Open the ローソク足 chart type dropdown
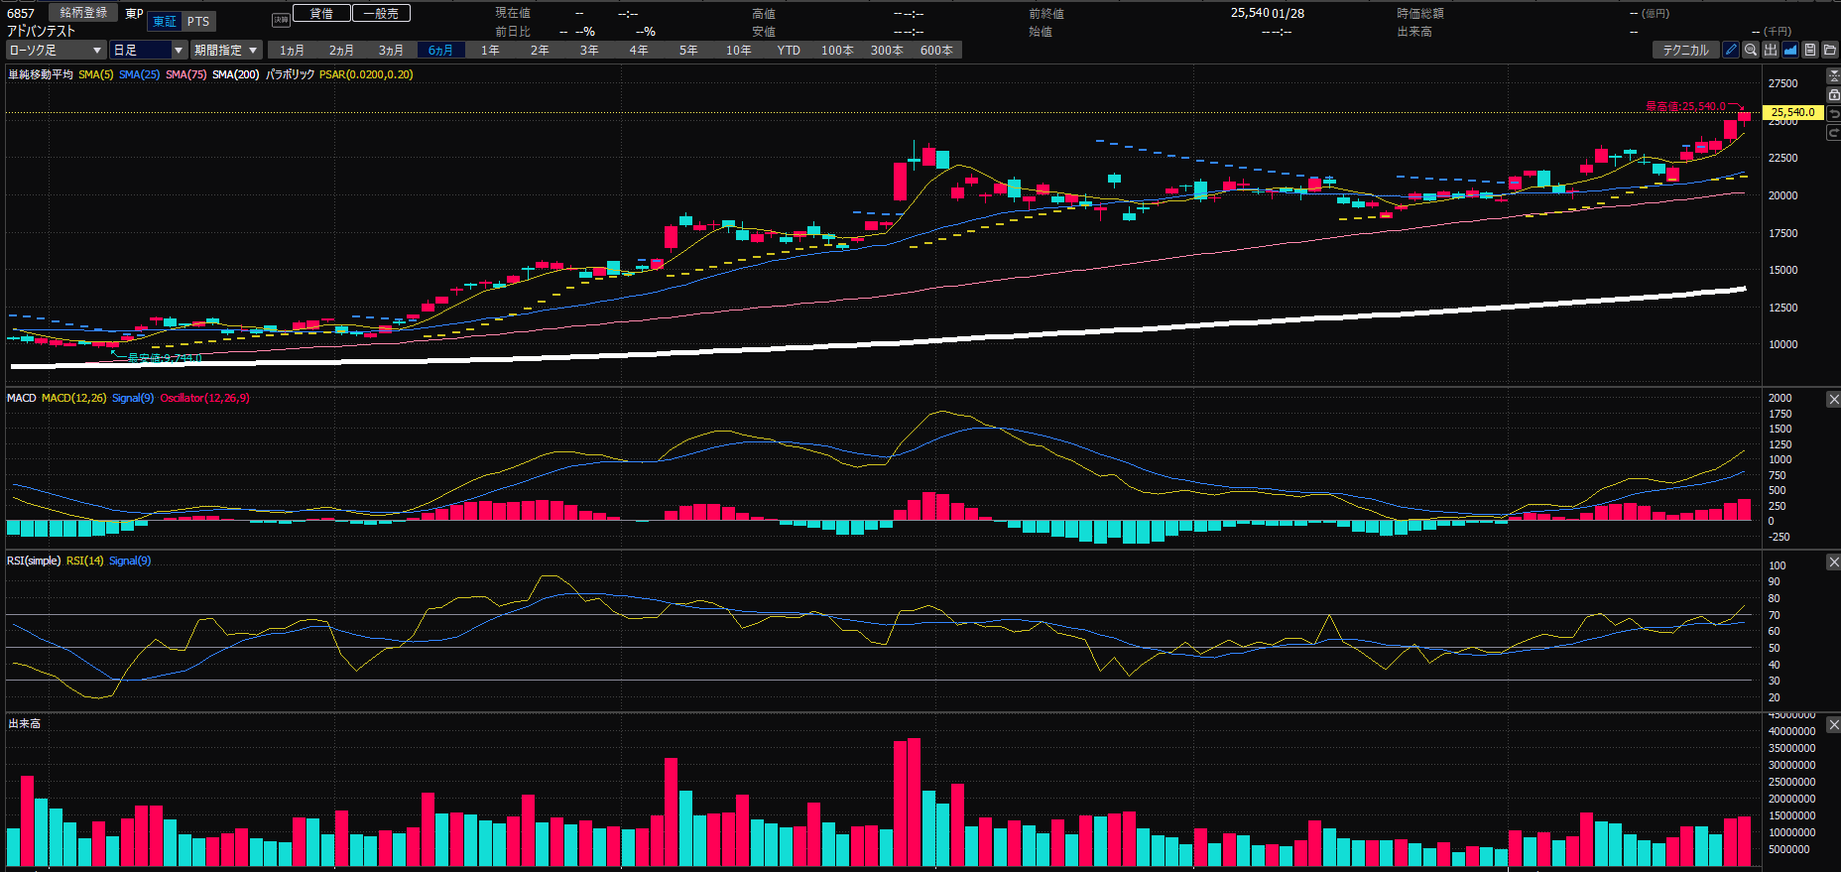This screenshot has width=1841, height=872. pos(56,50)
